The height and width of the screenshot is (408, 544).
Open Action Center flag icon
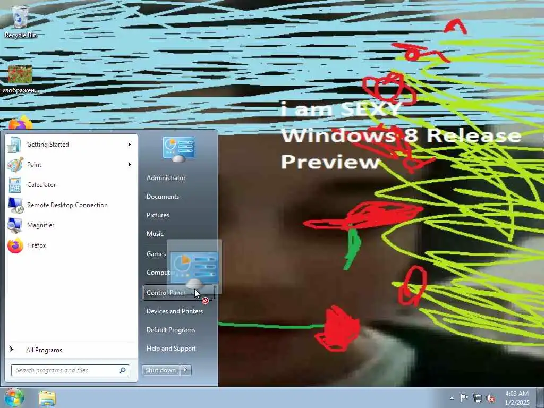tap(464, 397)
